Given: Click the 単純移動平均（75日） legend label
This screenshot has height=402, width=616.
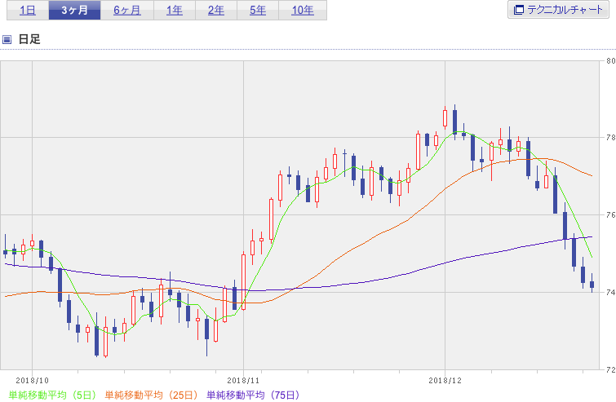Looking at the screenshot, I should pos(254,395).
